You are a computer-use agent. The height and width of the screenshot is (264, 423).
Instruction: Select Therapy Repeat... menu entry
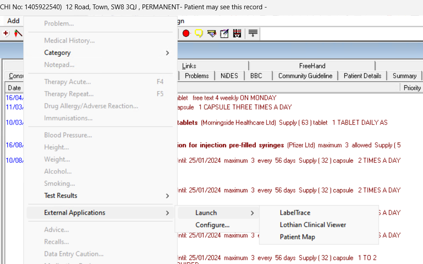pos(100,94)
